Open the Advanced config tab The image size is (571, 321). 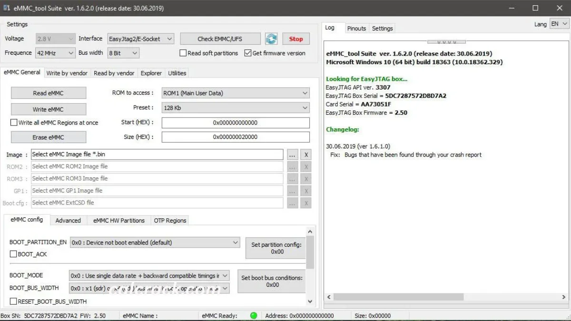(x=68, y=221)
